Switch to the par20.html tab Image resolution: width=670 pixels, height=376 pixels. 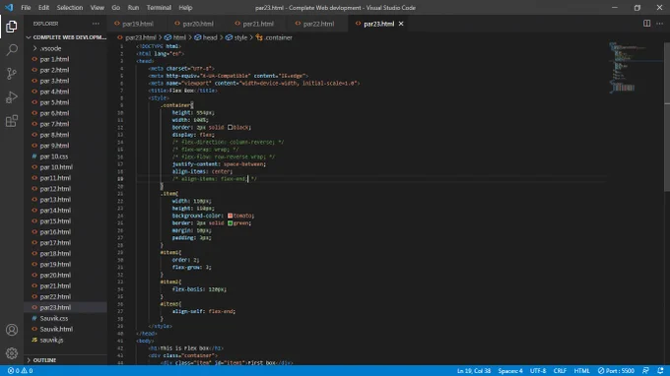click(x=197, y=24)
